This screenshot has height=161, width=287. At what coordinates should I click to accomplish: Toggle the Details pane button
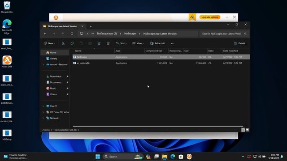point(239,43)
